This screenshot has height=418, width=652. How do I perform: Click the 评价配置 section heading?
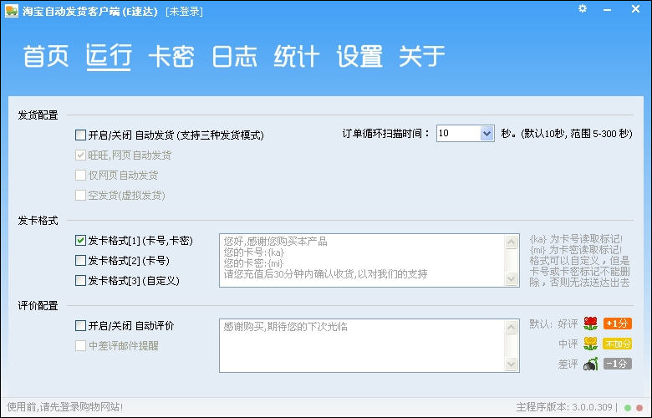pyautogui.click(x=38, y=306)
